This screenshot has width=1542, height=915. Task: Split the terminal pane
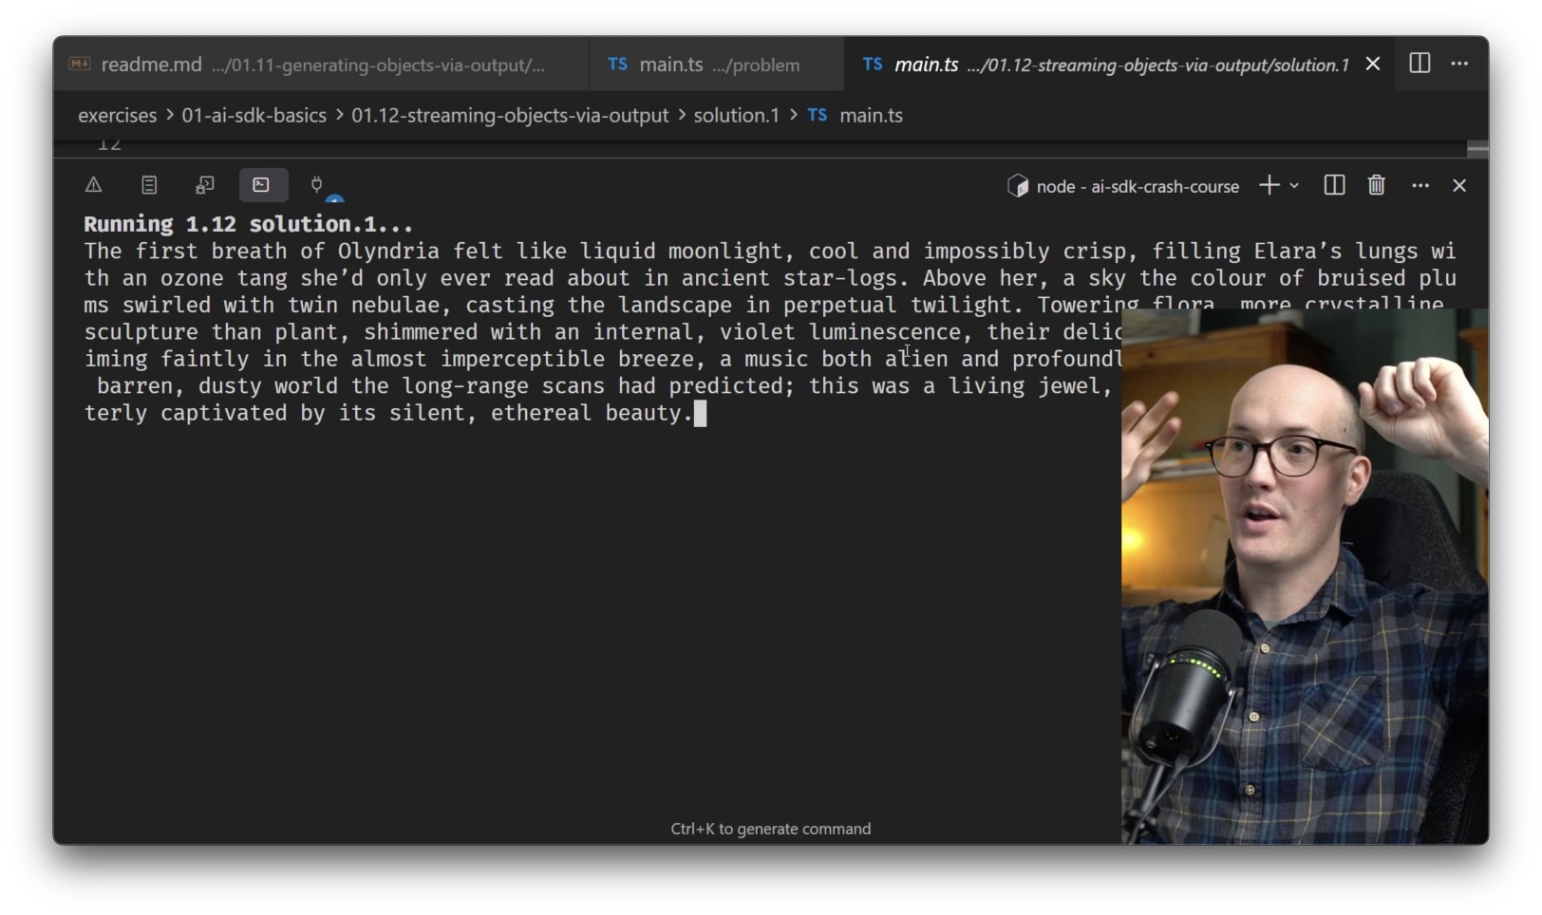pos(1334,185)
